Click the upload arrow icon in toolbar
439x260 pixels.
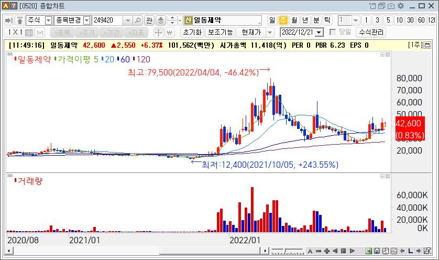pos(19,20)
